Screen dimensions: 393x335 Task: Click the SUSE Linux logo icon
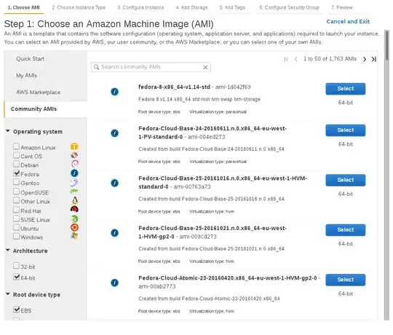74,218
